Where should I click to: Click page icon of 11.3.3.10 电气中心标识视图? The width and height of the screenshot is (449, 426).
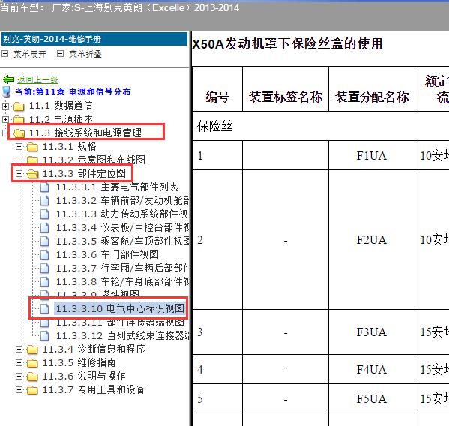click(x=45, y=308)
